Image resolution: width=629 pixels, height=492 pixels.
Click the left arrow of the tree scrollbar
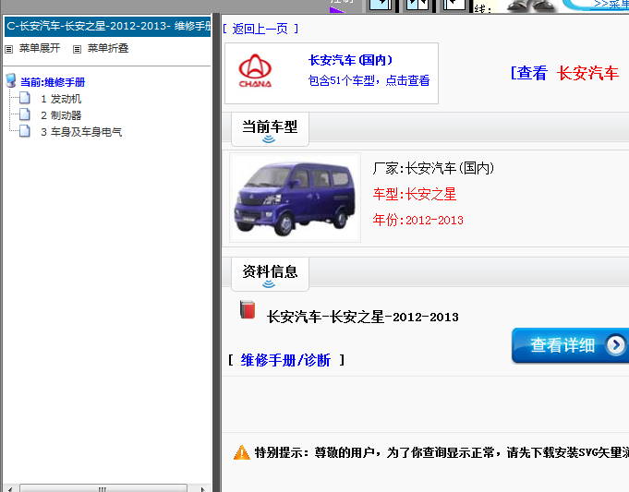(x=10, y=489)
